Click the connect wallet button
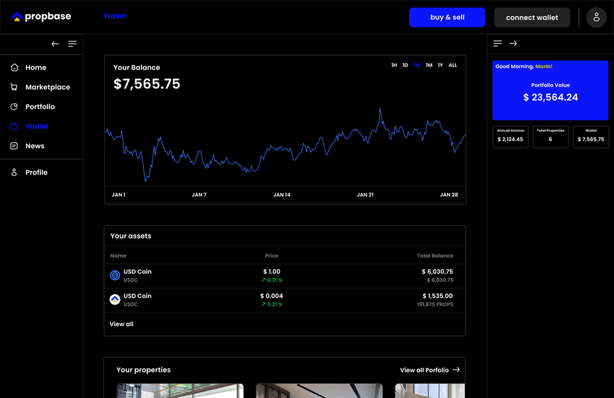This screenshot has height=398, width=614. click(532, 18)
